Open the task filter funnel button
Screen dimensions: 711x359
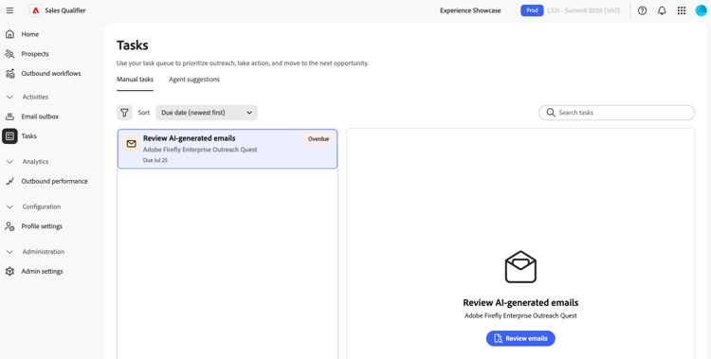click(124, 113)
